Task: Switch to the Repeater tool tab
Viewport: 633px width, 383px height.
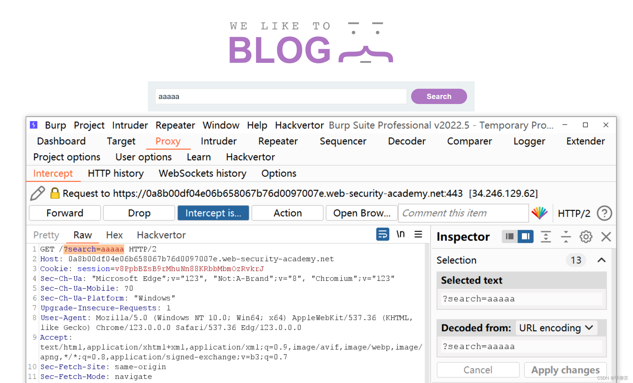Action: tap(278, 141)
